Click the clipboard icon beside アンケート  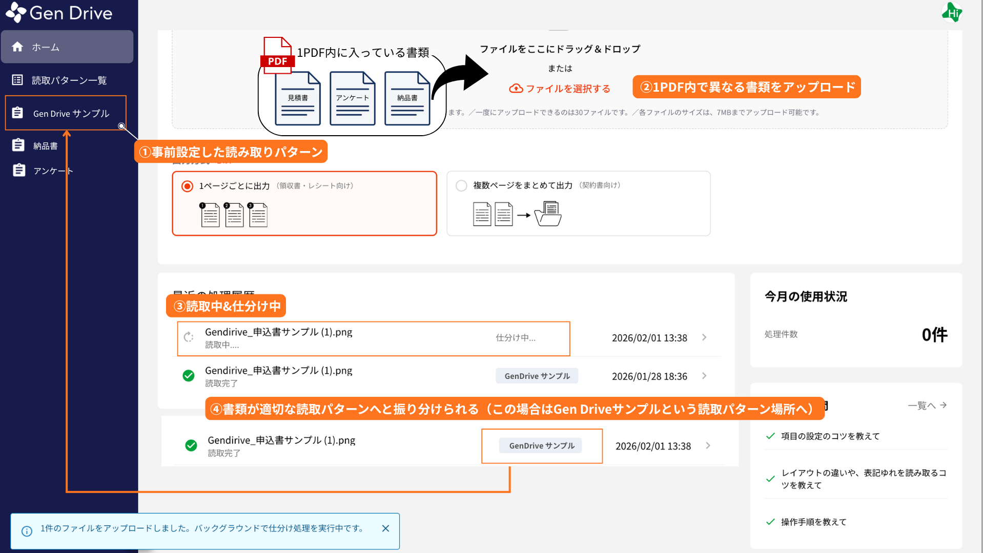pyautogui.click(x=19, y=170)
